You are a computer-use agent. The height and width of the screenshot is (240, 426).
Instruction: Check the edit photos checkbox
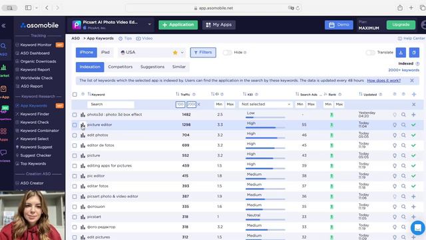(x=75, y=135)
